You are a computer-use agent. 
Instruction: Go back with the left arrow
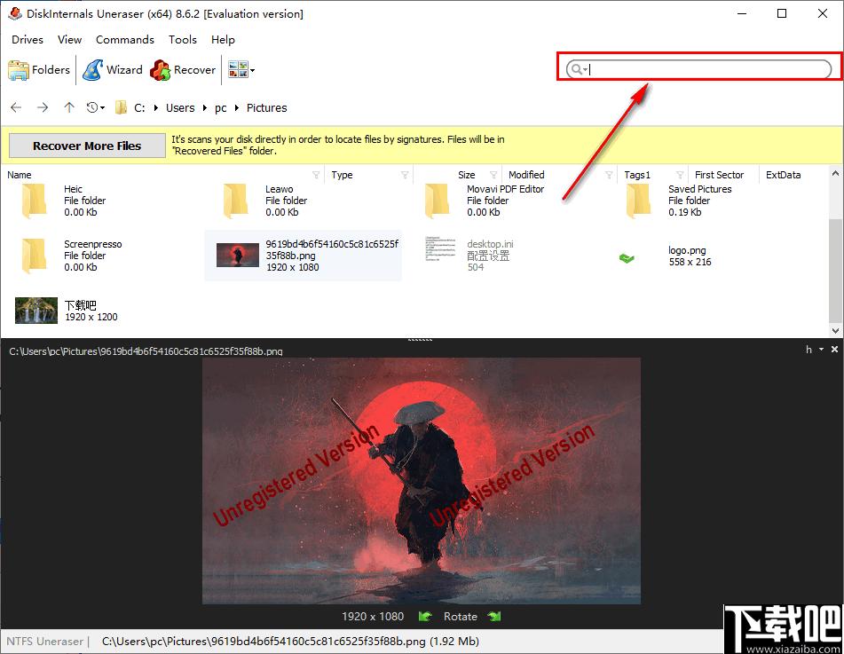tap(16, 107)
